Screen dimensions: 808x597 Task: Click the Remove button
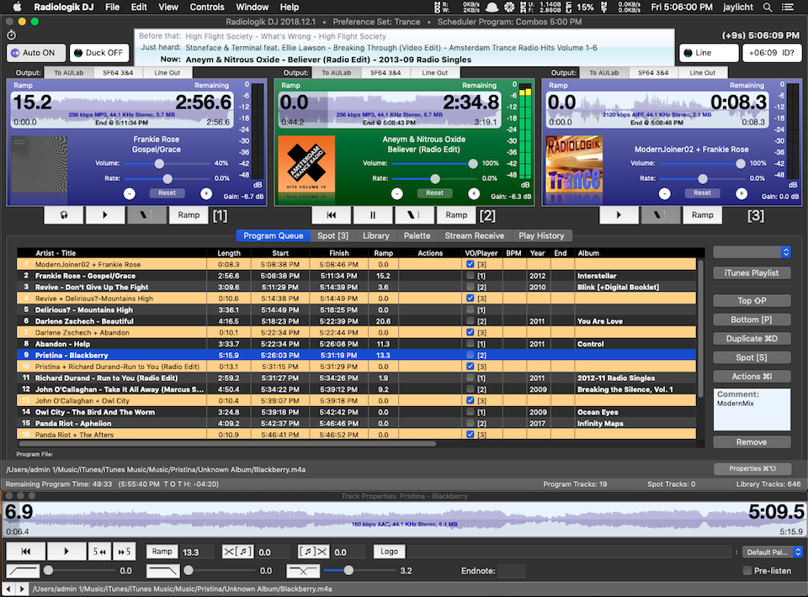pyautogui.click(x=752, y=441)
